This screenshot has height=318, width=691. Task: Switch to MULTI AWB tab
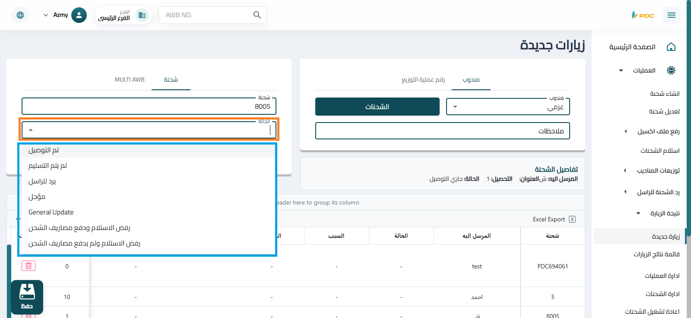(130, 79)
